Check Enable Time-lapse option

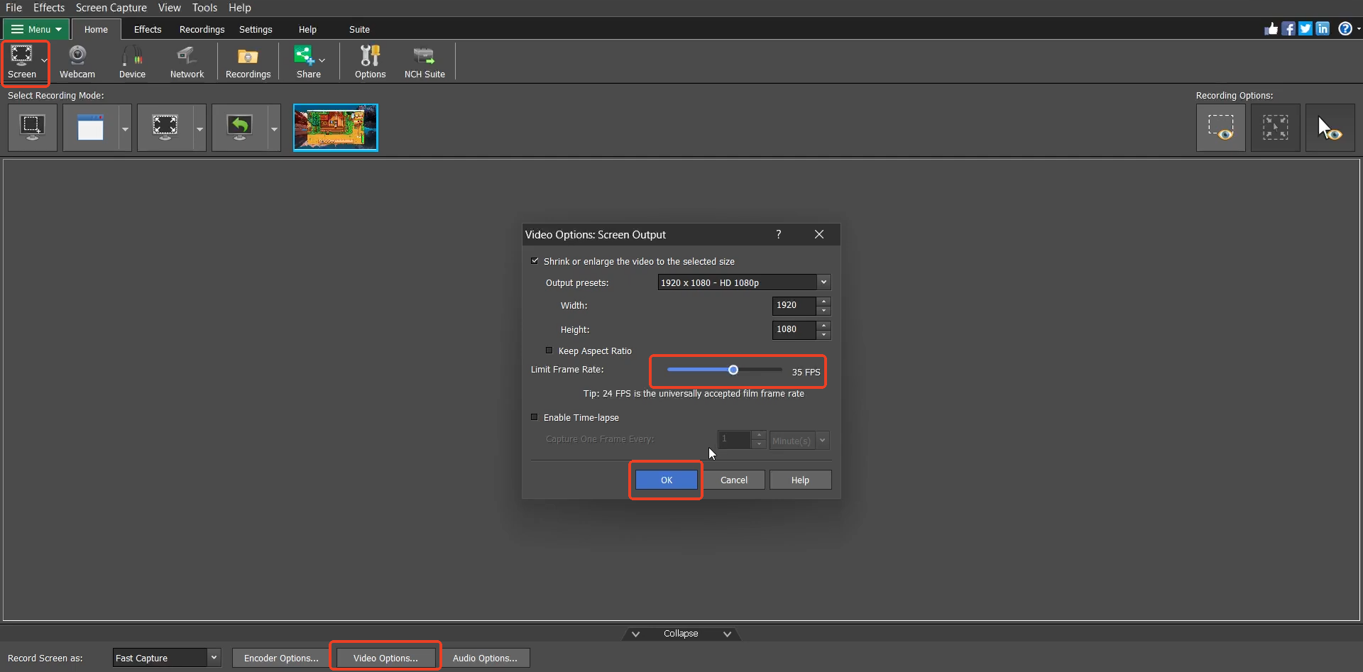point(535,417)
